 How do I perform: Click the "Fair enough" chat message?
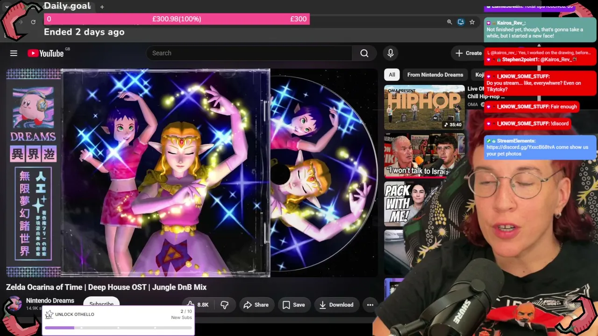(x=562, y=107)
